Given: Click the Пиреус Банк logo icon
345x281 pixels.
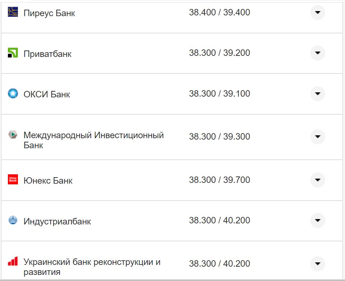Looking at the screenshot, I should point(13,12).
